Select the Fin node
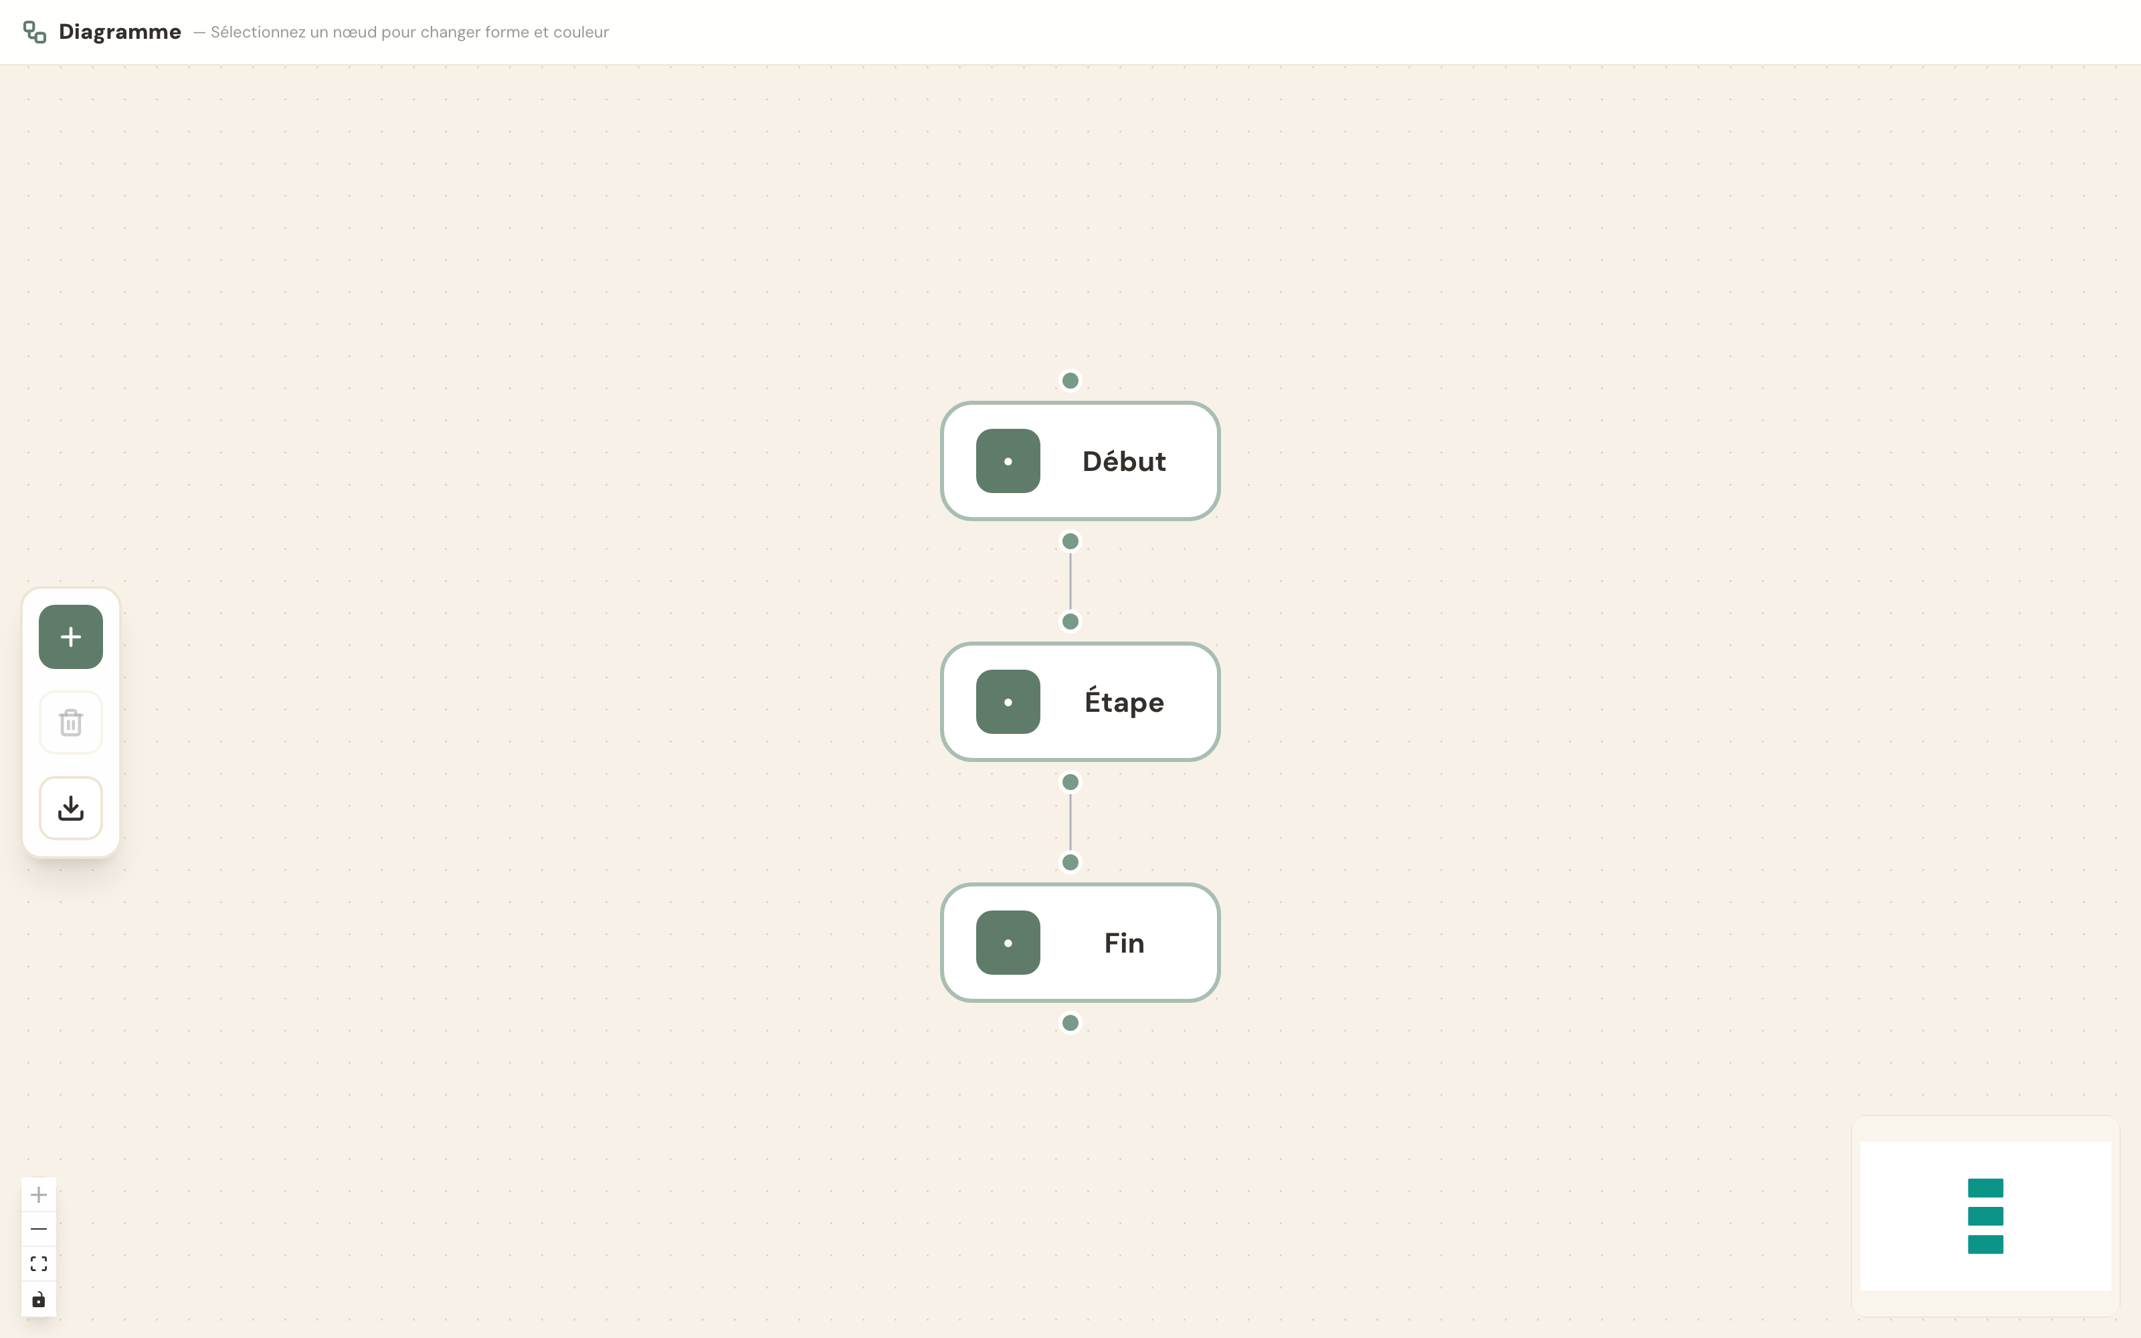The image size is (2141, 1338). coord(1081,943)
